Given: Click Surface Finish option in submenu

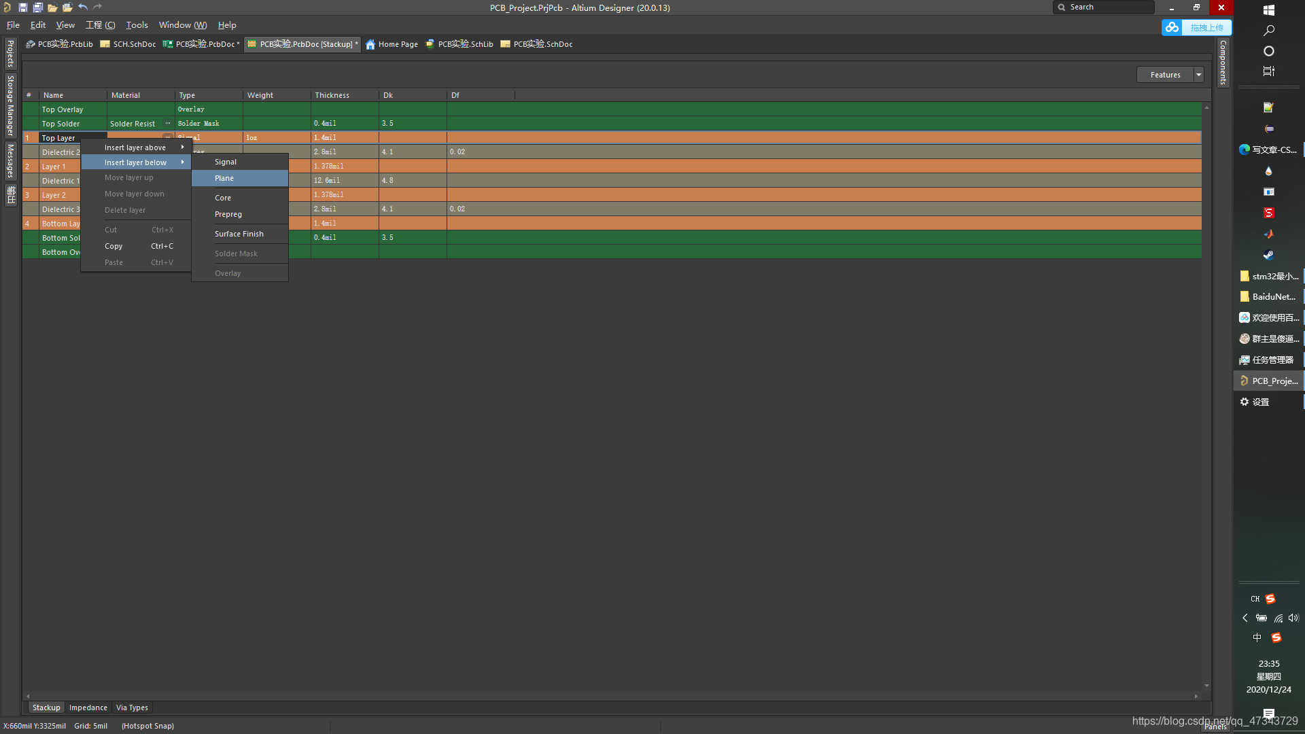Looking at the screenshot, I should (239, 233).
